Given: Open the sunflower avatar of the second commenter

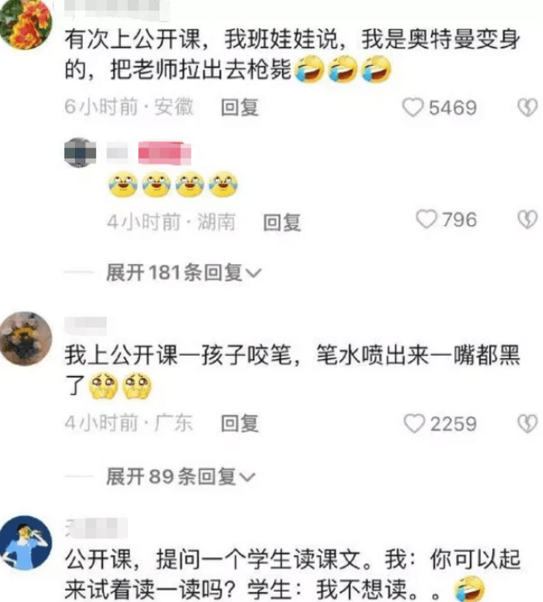Looking at the screenshot, I should [25, 338].
